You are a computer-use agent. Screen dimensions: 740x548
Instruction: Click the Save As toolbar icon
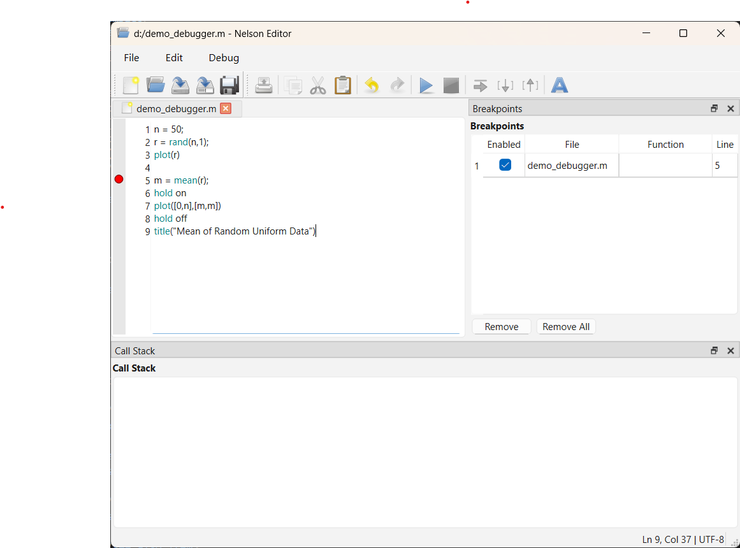(x=205, y=85)
